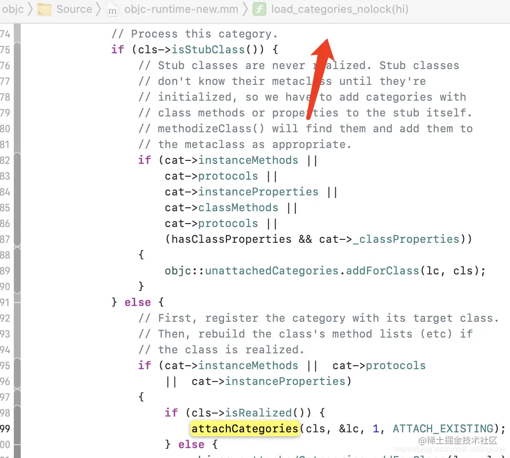Click the methodizeClass() comment line
510x458 pixels.
305,129
